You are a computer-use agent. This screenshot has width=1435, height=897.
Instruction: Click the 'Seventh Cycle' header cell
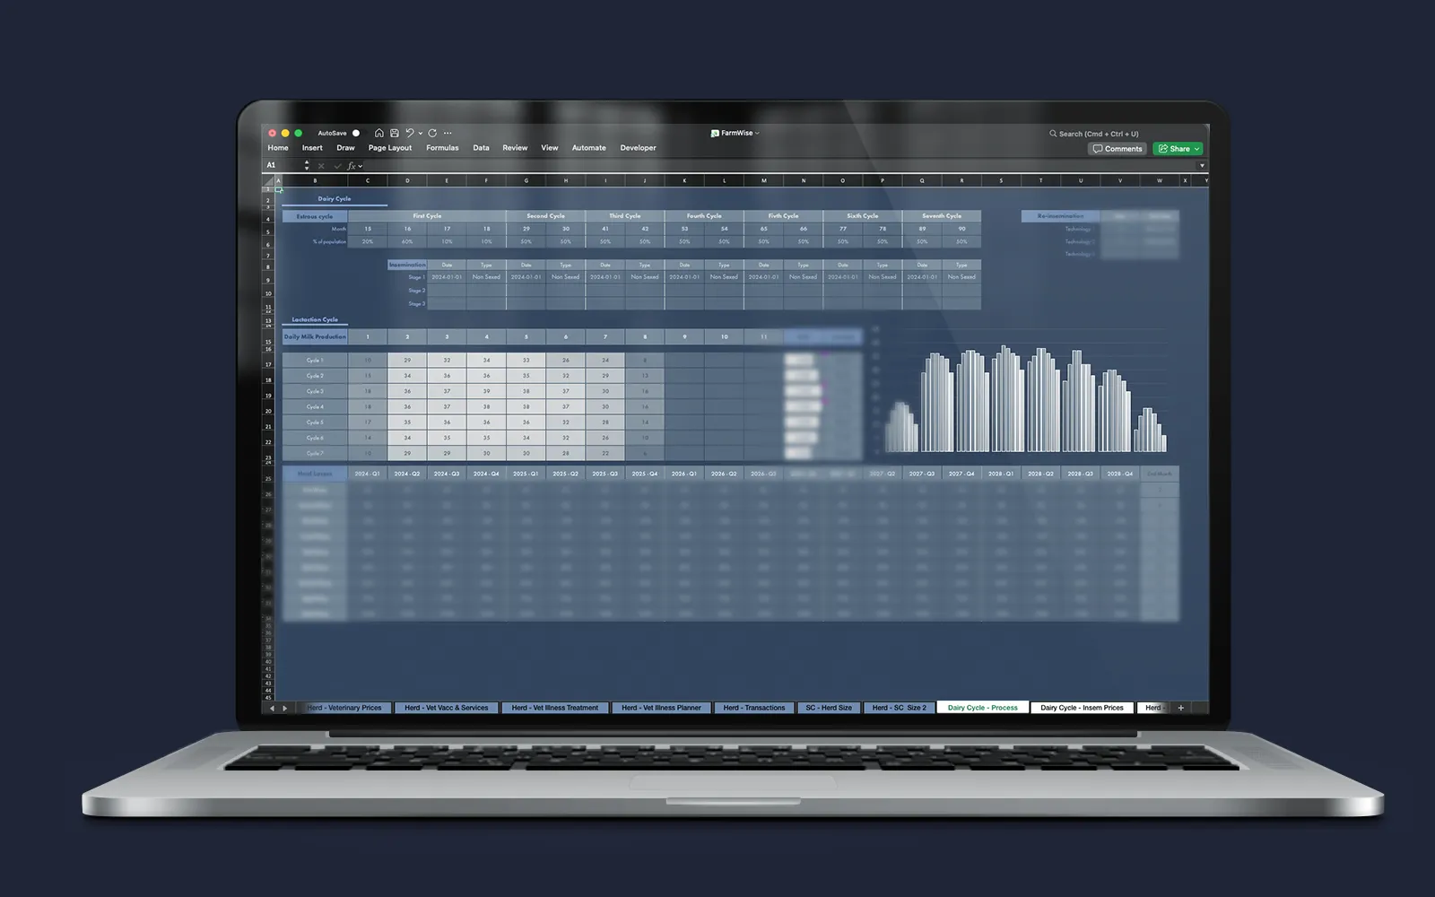coord(942,216)
